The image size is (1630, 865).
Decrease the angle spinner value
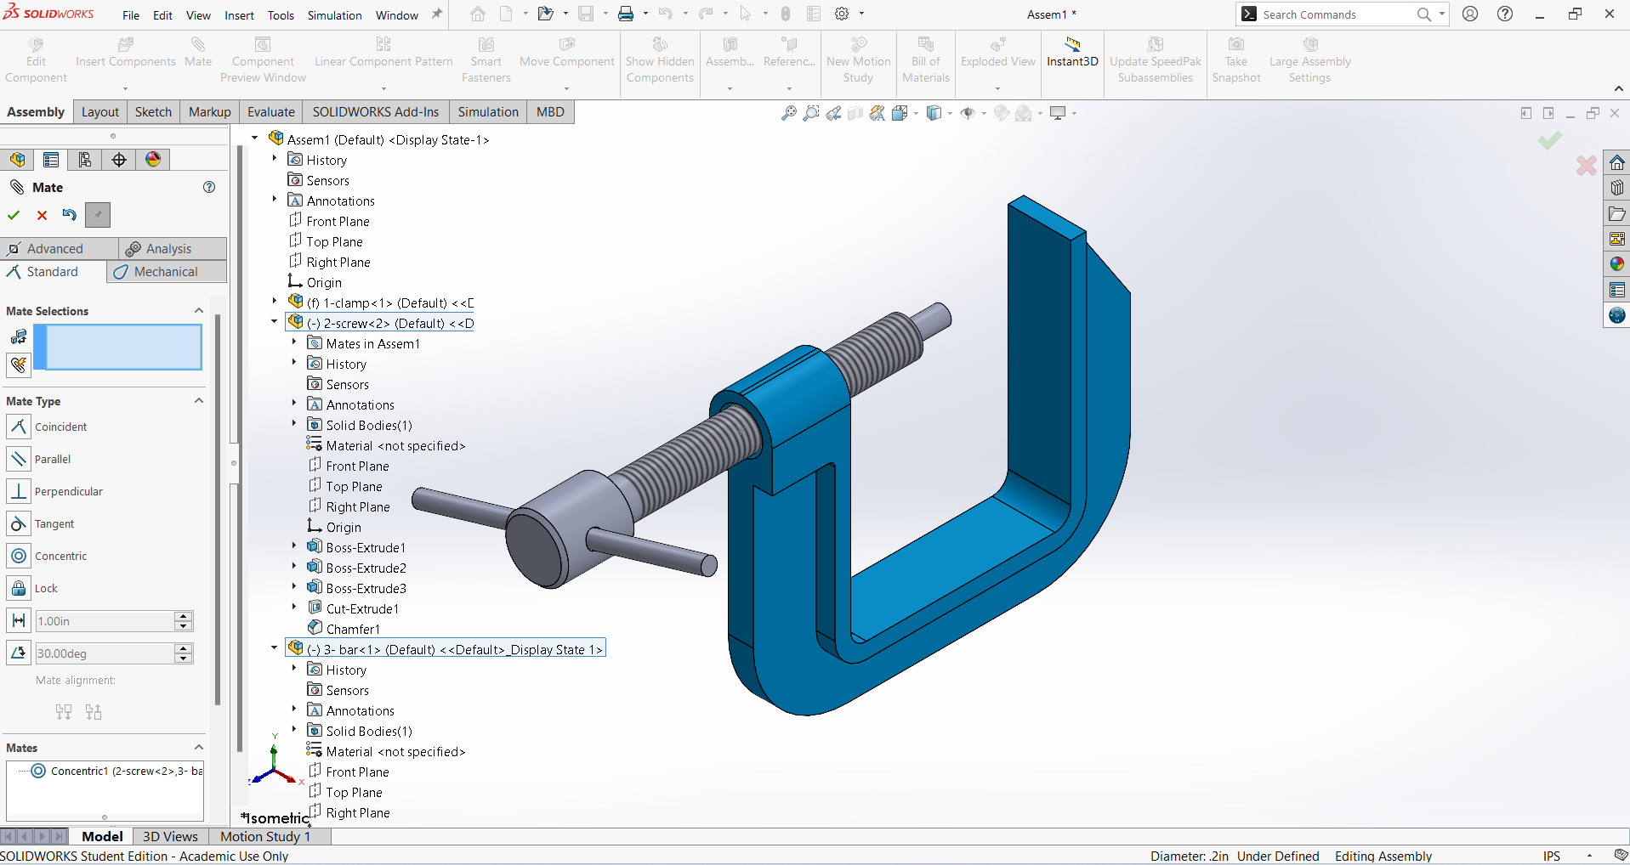[184, 659]
